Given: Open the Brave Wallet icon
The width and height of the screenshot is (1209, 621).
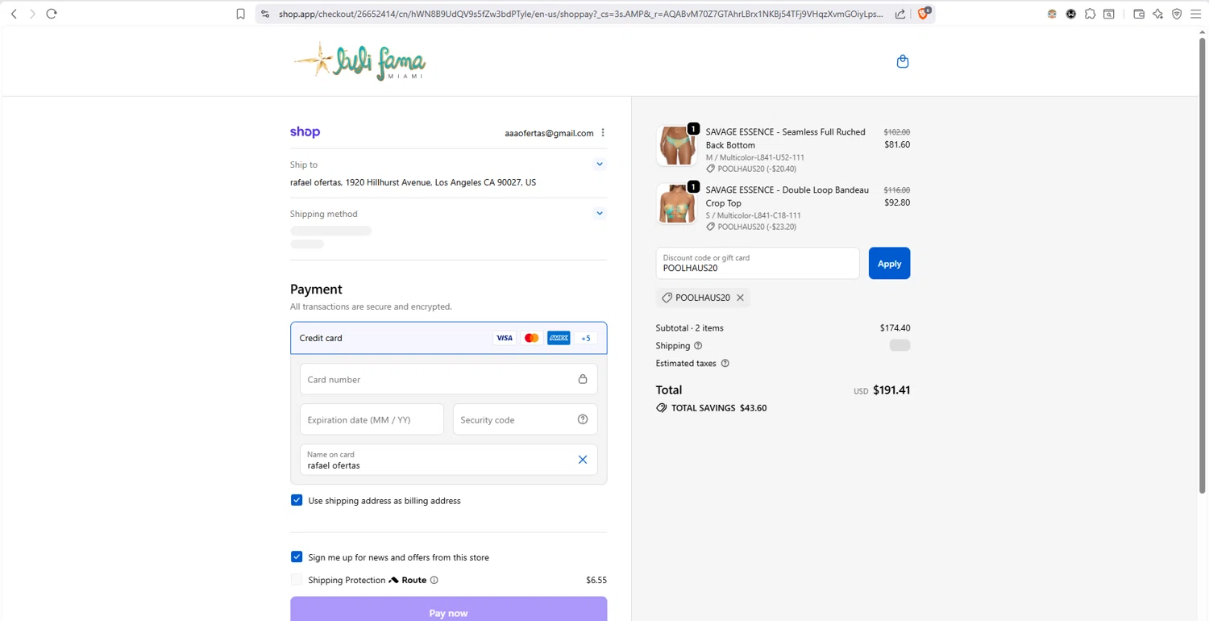Looking at the screenshot, I should coord(1139,14).
